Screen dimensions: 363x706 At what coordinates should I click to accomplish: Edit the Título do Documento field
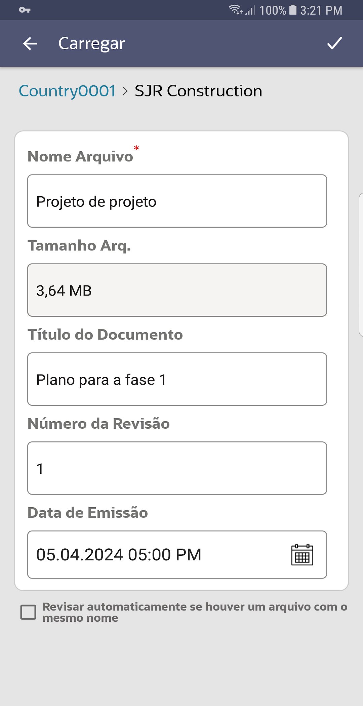pyautogui.click(x=177, y=379)
